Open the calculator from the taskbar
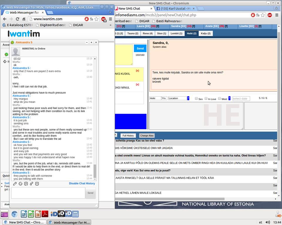Viewport: 282px width, 225px height. pos(75,214)
